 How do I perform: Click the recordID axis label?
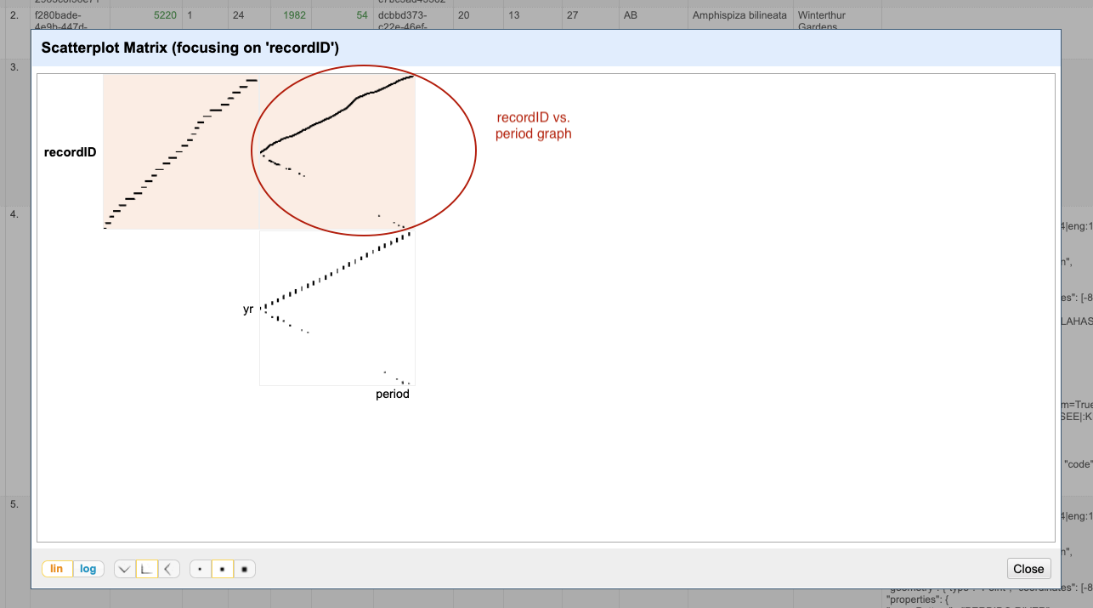71,152
